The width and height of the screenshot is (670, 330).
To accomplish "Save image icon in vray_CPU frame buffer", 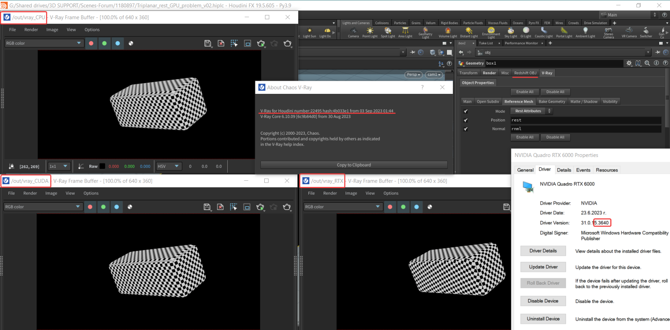I will click(x=208, y=43).
